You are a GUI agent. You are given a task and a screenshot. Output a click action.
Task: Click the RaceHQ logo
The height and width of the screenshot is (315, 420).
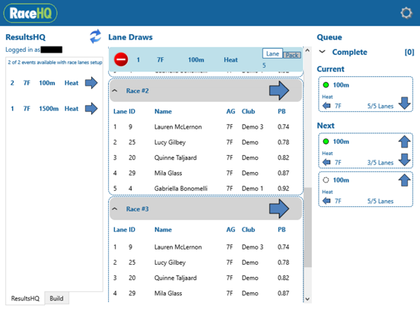click(30, 13)
